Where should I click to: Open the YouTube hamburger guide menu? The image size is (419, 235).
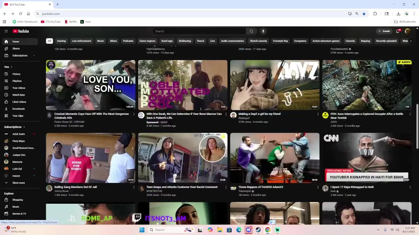click(x=6, y=31)
